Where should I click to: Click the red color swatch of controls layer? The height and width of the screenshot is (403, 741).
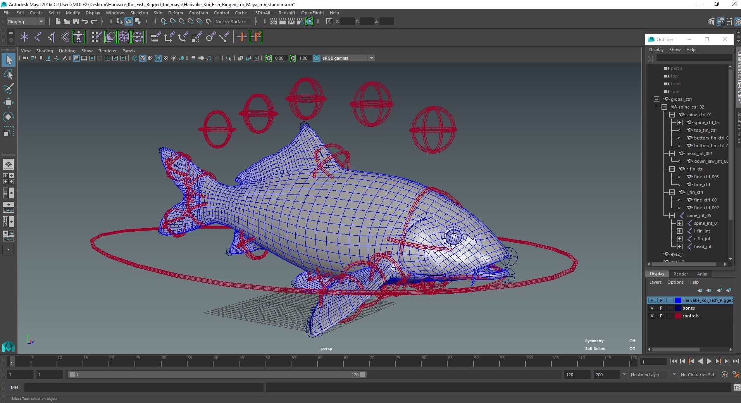[x=678, y=316]
